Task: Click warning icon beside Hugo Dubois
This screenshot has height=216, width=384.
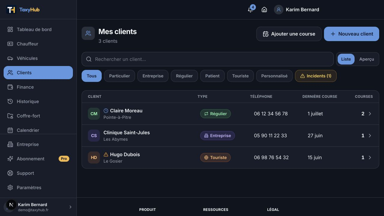Action: click(106, 154)
